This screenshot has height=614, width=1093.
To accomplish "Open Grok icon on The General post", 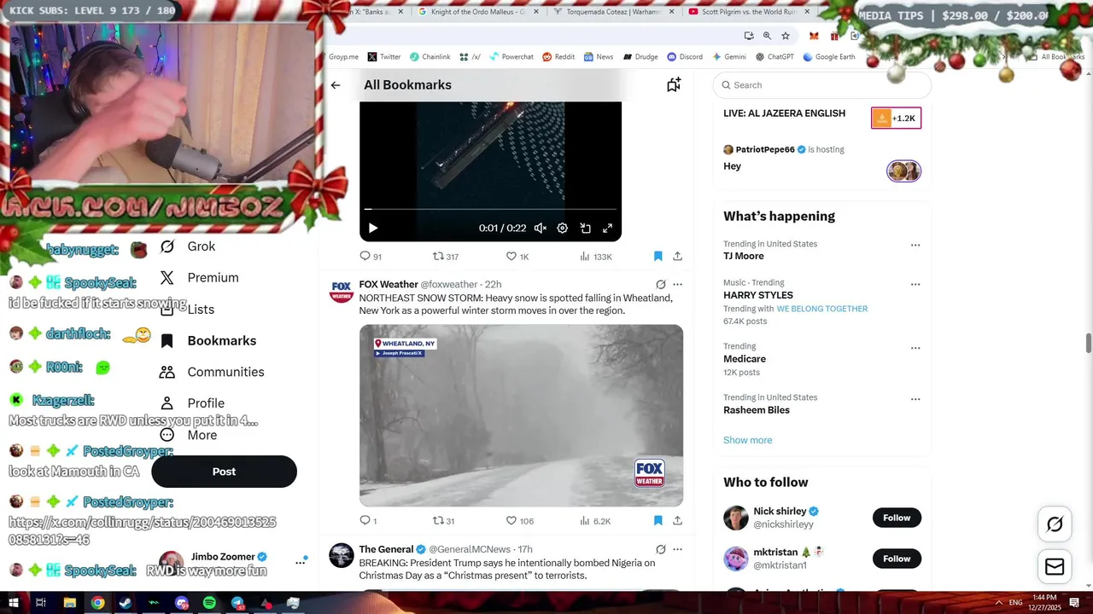I will pos(660,549).
